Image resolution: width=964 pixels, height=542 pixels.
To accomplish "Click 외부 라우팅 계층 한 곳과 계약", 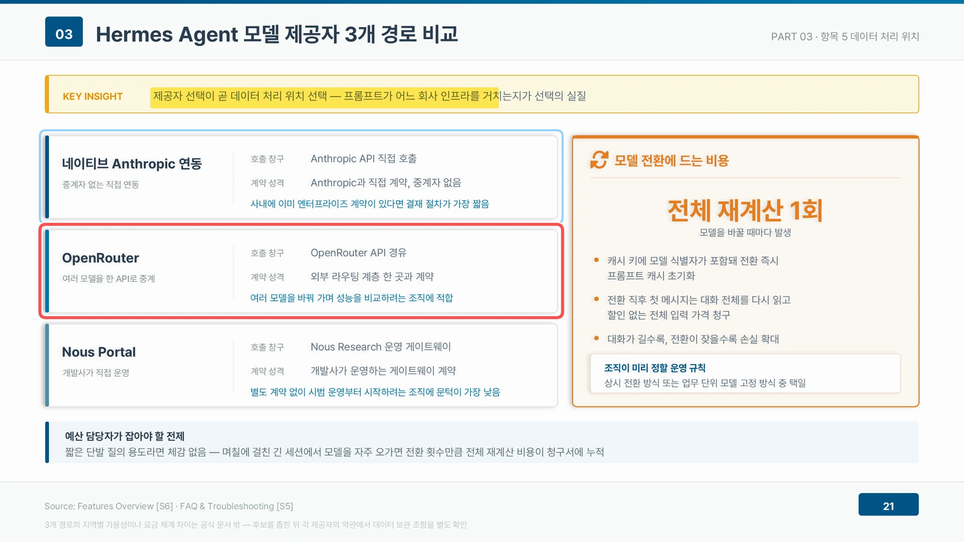I will point(372,277).
